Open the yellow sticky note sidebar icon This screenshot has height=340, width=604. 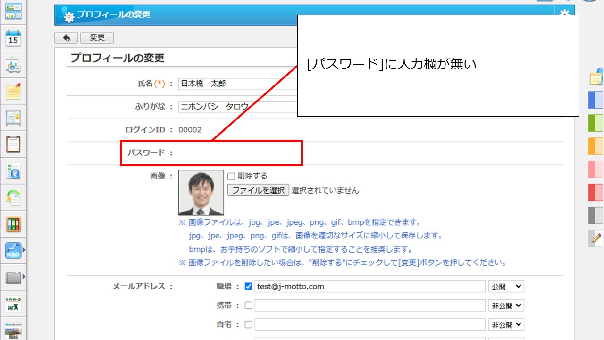pyautogui.click(x=13, y=91)
